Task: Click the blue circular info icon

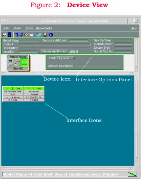Action: point(51,35)
